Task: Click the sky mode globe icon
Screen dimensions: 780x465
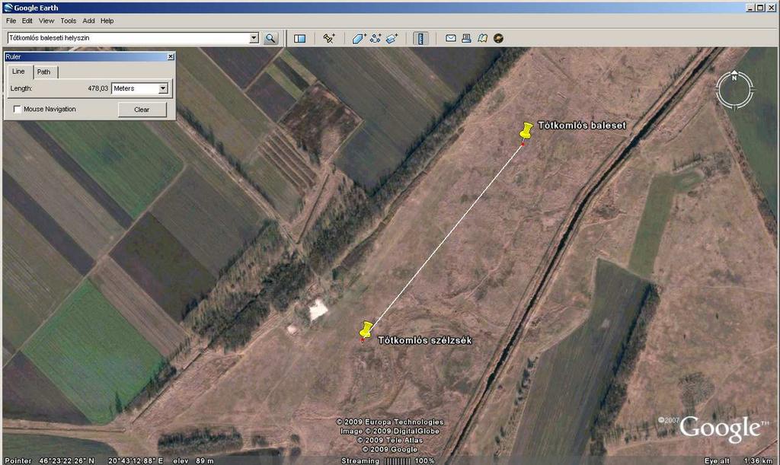Action: coord(498,38)
